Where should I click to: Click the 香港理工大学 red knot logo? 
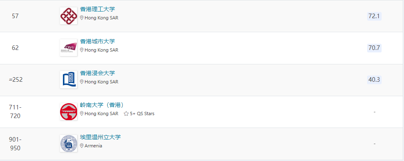(68, 16)
